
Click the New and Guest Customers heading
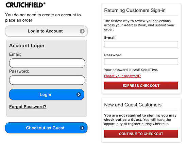133,105
